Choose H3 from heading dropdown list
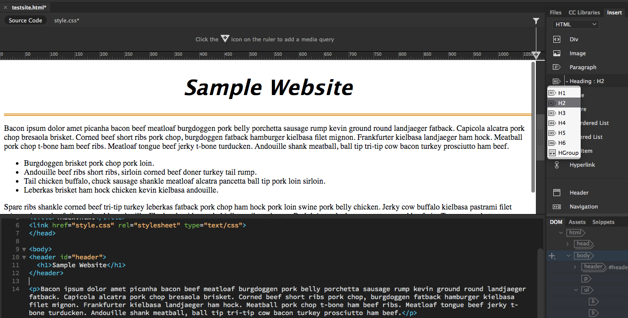This screenshot has height=318, width=628. [x=564, y=113]
